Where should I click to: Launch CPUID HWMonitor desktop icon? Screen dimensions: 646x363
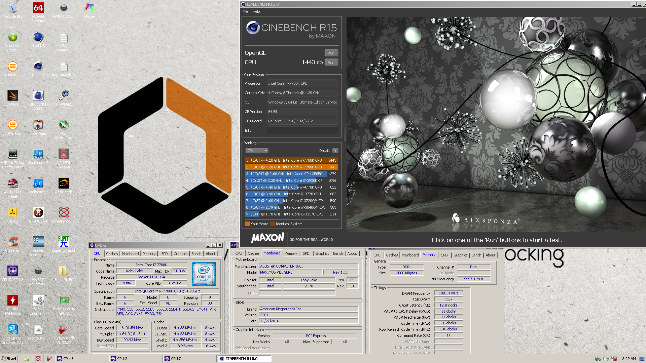pos(12,305)
